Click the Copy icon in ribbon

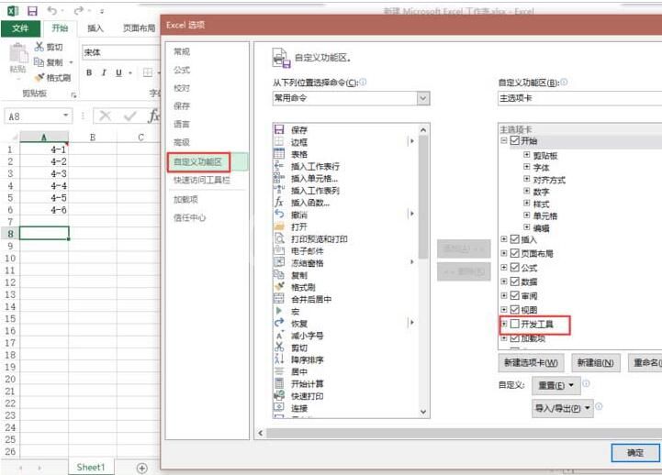click(x=39, y=62)
